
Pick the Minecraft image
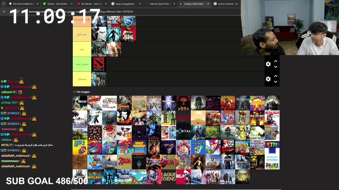click(x=80, y=132)
